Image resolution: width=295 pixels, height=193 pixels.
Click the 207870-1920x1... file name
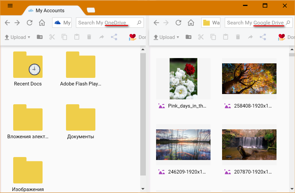click(253, 172)
